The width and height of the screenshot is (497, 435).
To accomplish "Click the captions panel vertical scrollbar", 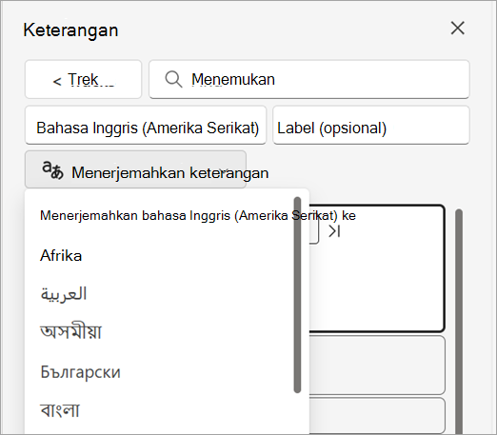I will (x=459, y=321).
